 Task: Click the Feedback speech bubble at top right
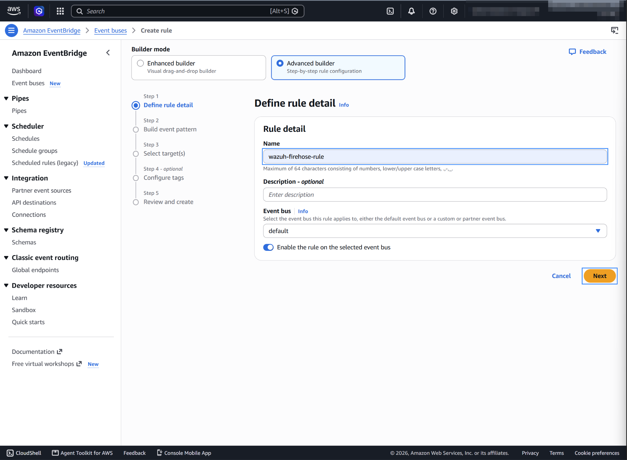tap(588, 52)
